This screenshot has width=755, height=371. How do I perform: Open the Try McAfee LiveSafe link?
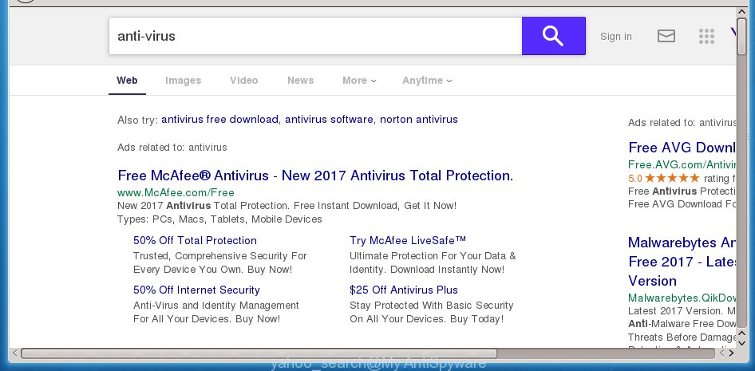(x=408, y=239)
